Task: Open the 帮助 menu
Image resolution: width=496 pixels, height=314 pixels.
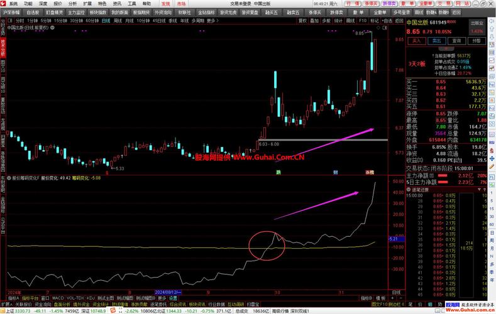Action: [146, 4]
